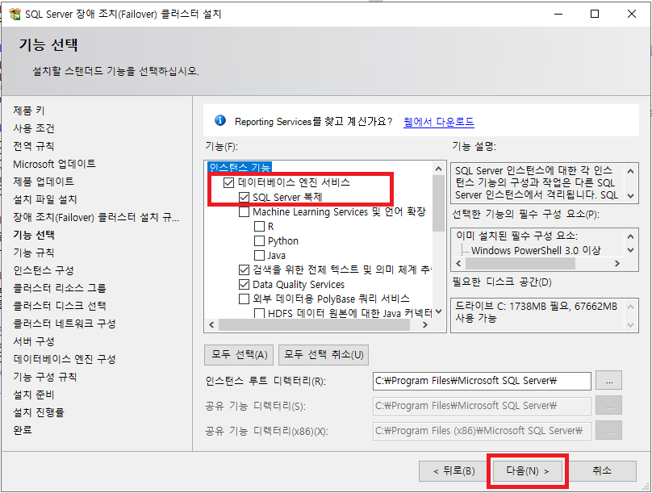Click the prerequisites horizontal scrollbar thumb
Image resolution: width=652 pixels, height=493 pixels.
tap(520, 264)
